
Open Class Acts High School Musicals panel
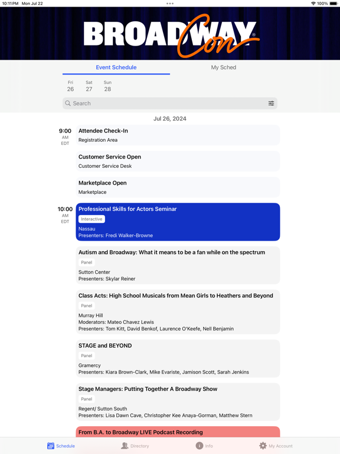[x=178, y=312]
